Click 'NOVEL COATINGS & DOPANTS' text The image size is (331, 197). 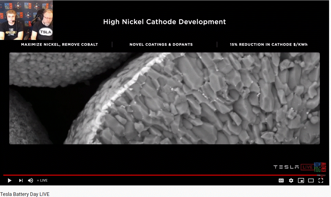pyautogui.click(x=161, y=44)
